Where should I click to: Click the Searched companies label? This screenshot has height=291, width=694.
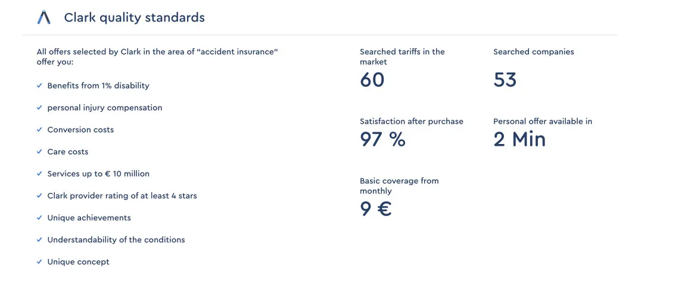533,52
